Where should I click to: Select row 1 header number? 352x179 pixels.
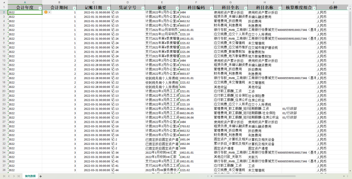[4, 7]
